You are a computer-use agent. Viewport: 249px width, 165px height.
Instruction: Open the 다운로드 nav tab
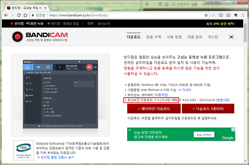tap(133, 37)
